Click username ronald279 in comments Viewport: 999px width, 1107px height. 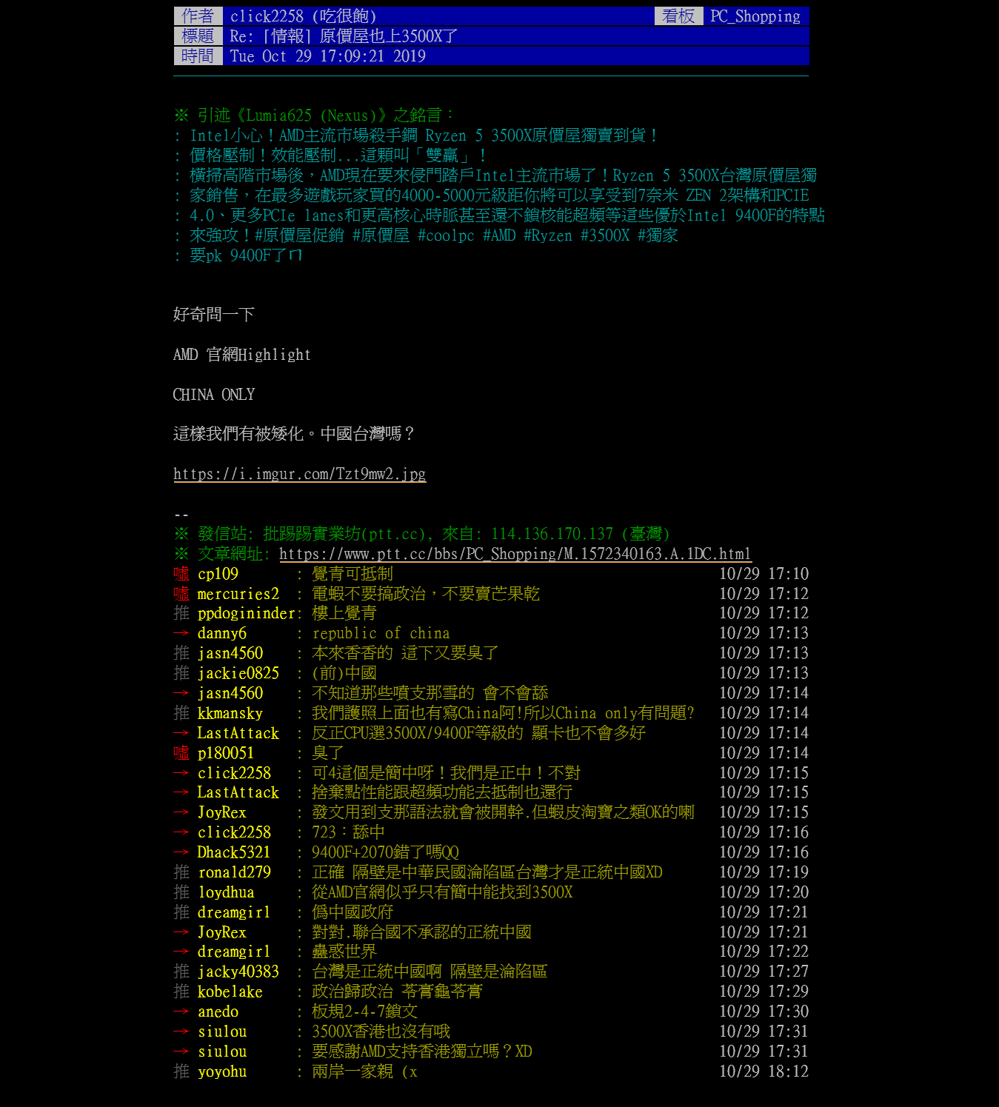click(234, 872)
